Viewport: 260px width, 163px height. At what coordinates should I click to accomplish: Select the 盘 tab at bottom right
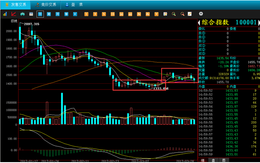(x=213, y=160)
